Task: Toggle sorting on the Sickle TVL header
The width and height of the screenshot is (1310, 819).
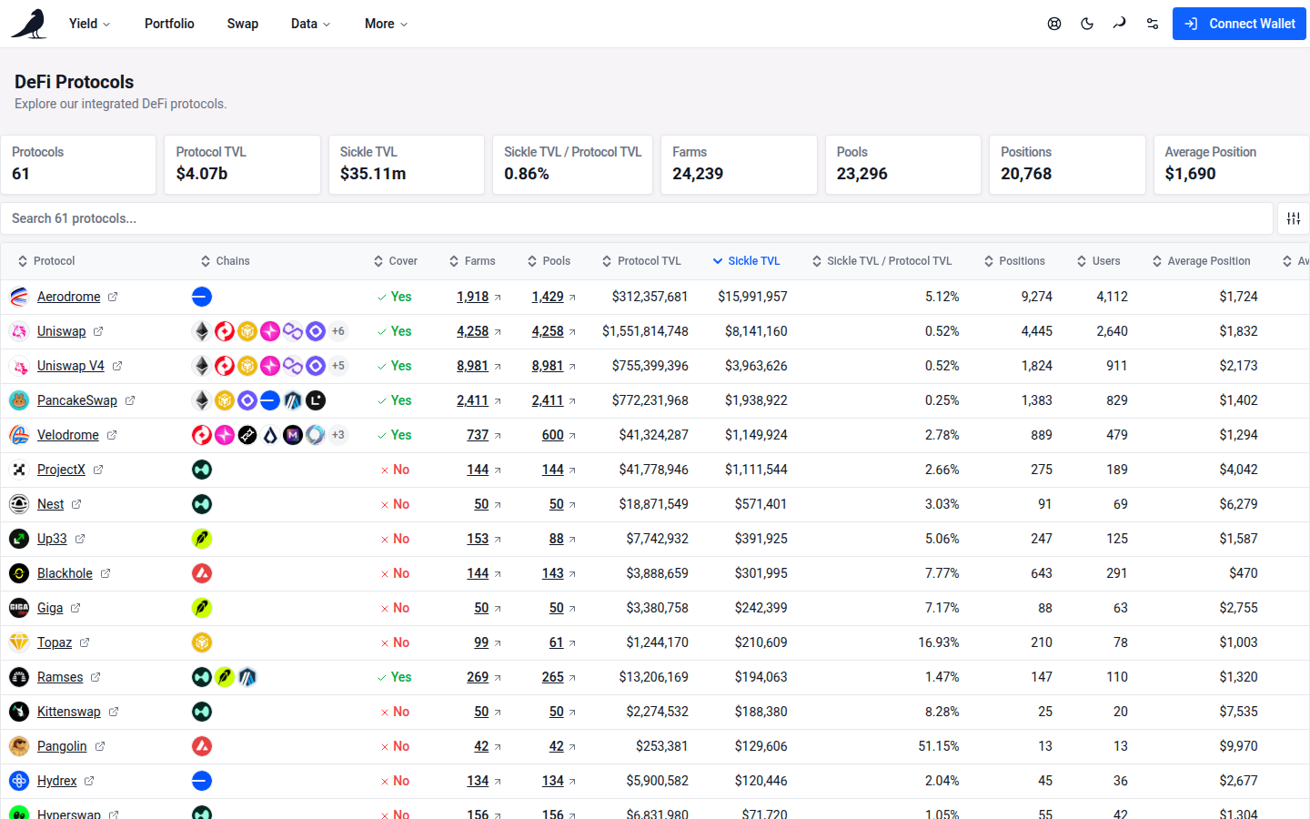Action: point(746,261)
